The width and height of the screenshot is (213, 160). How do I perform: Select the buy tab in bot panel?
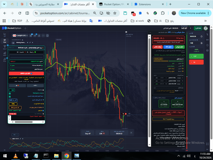(35, 85)
